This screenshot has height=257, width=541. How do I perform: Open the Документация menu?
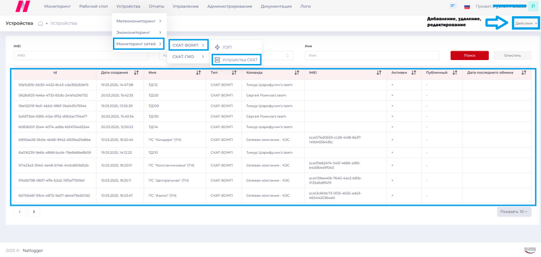pos(276,6)
